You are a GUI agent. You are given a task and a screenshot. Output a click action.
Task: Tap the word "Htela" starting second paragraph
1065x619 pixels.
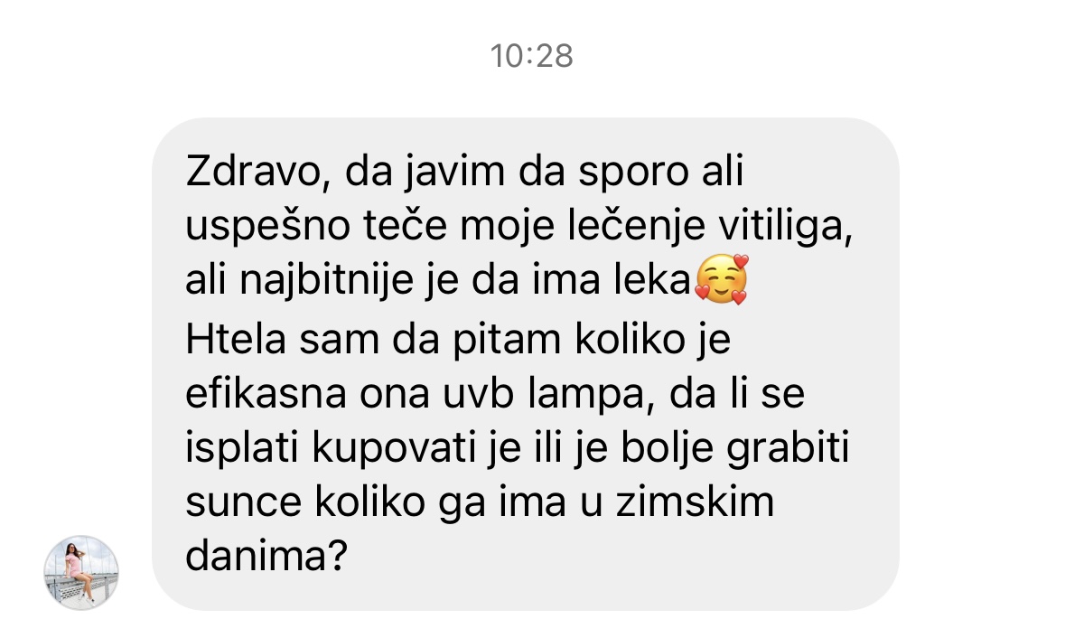235,339
